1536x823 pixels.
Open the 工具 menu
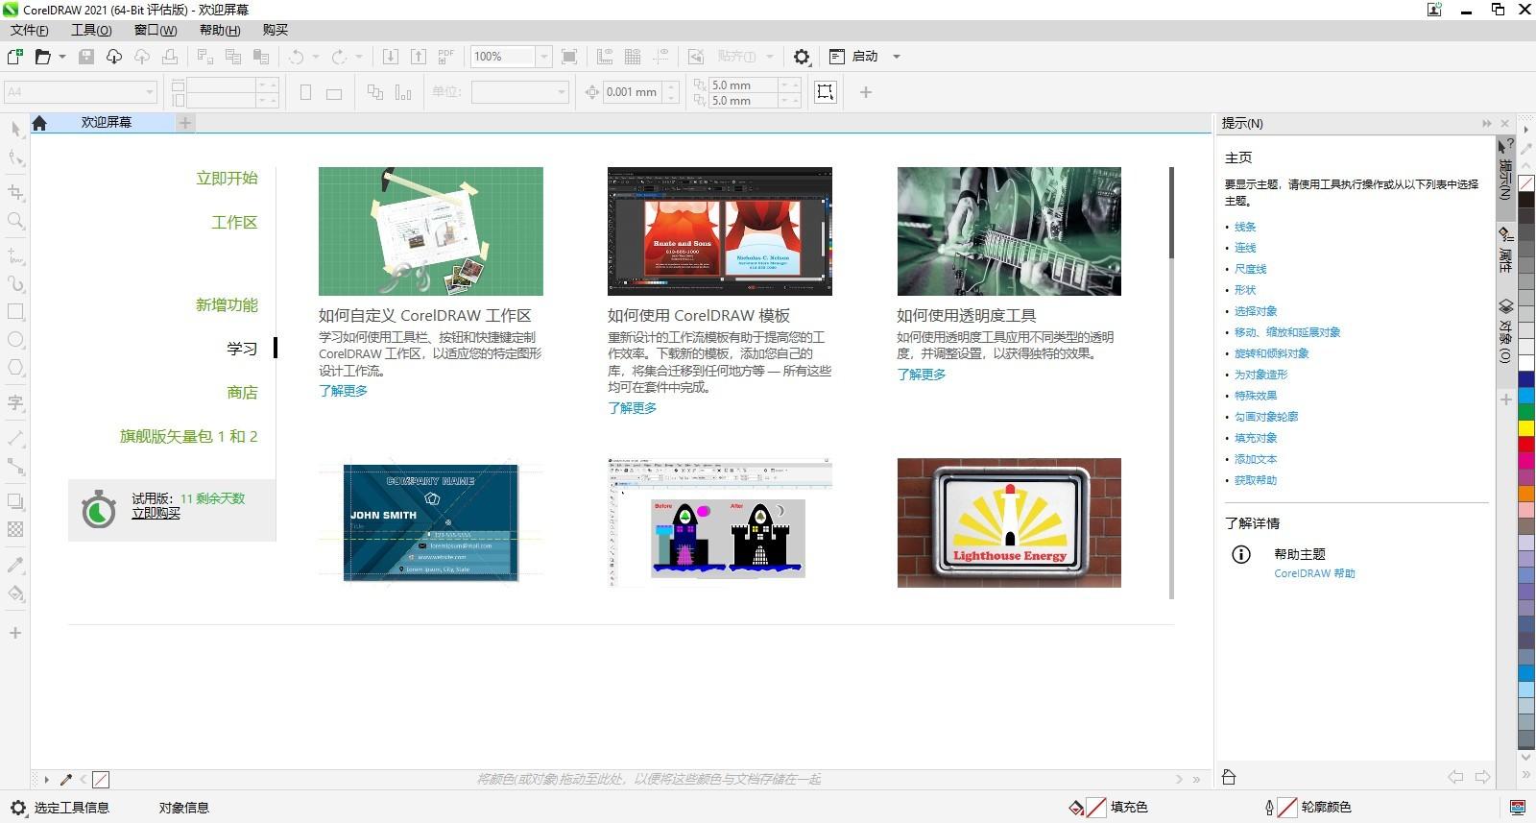click(91, 30)
